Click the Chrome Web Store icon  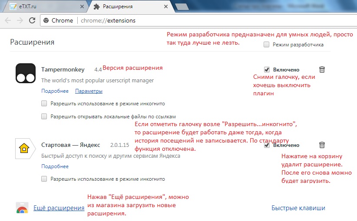click(22, 208)
